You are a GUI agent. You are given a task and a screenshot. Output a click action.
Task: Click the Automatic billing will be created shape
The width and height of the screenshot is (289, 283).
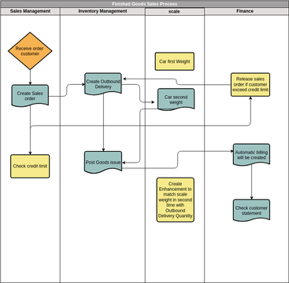(251, 155)
